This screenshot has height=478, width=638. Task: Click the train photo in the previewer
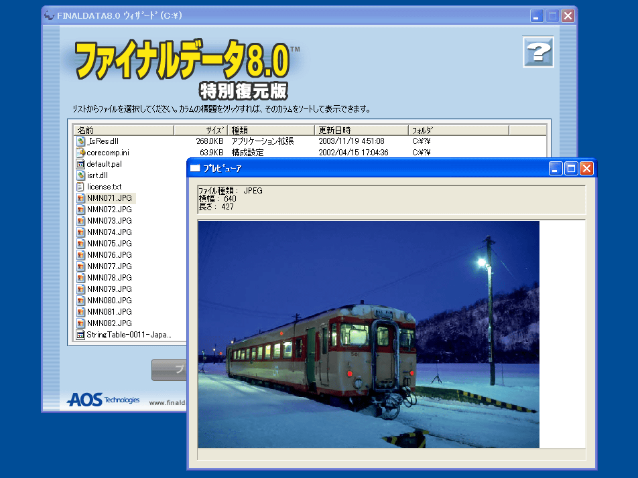[368, 334]
